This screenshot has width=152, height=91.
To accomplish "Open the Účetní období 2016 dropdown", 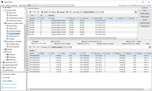I will [33, 5].
